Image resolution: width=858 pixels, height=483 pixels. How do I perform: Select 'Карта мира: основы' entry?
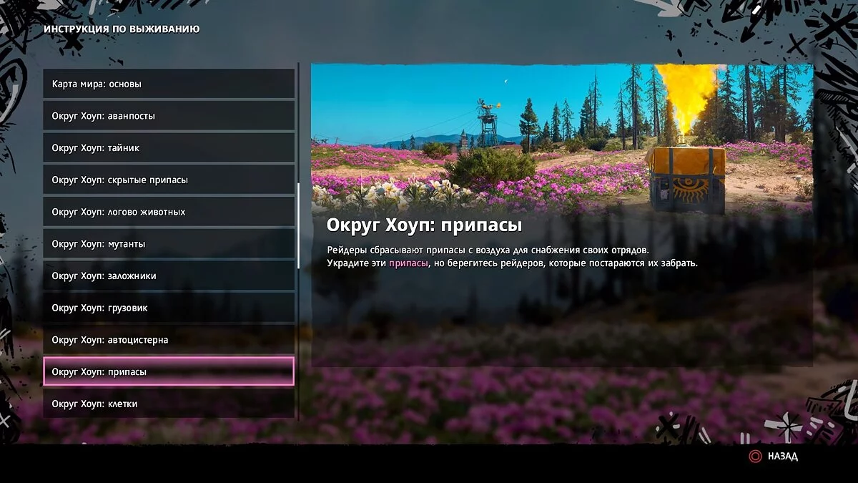[x=169, y=84]
